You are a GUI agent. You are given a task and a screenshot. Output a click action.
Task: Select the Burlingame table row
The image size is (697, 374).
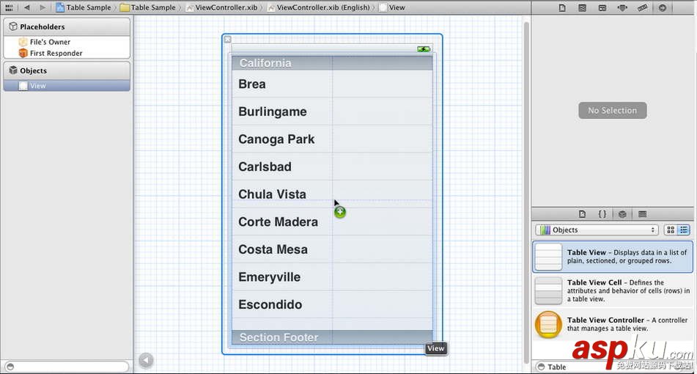[332, 111]
